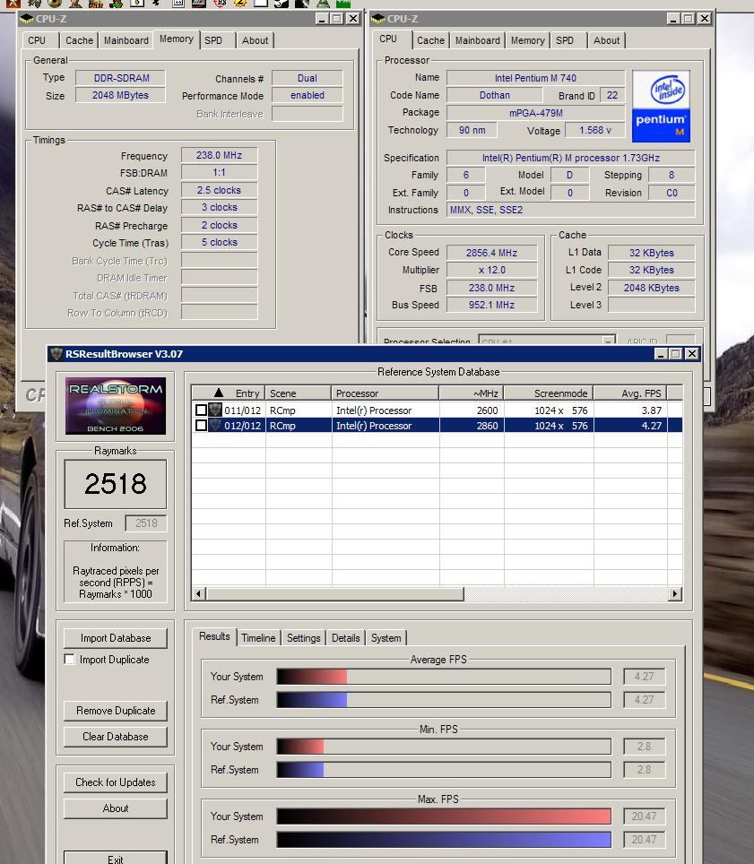This screenshot has height=864, width=754.
Task: Click the Code Name field Dothan
Action: (x=495, y=95)
